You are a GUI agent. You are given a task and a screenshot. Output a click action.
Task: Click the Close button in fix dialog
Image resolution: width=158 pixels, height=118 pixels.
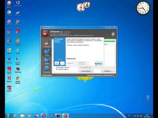pyautogui.click(x=99, y=63)
